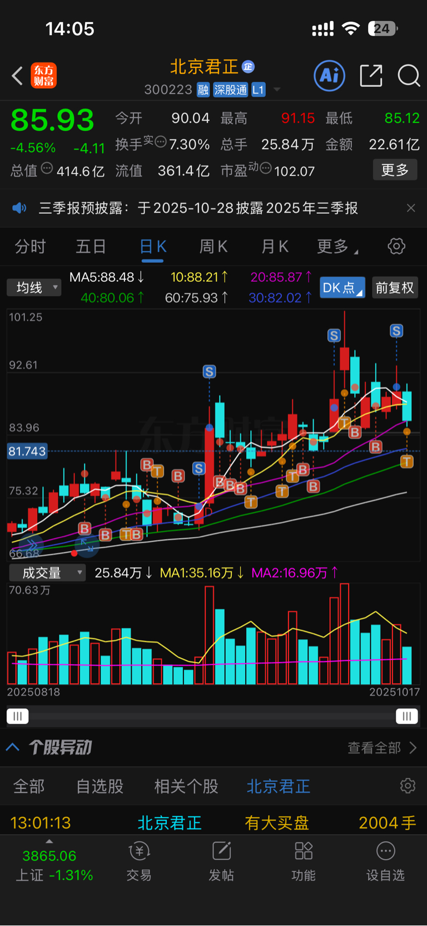The height and width of the screenshot is (926, 427).
Task: Tap the speaker announcement icon
Action: (x=19, y=208)
